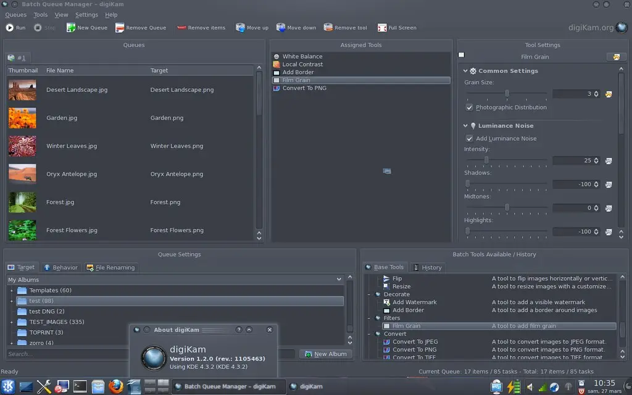Expand the Templates album folder
Image resolution: width=632 pixels, height=395 pixels.
pyautogui.click(x=11, y=291)
